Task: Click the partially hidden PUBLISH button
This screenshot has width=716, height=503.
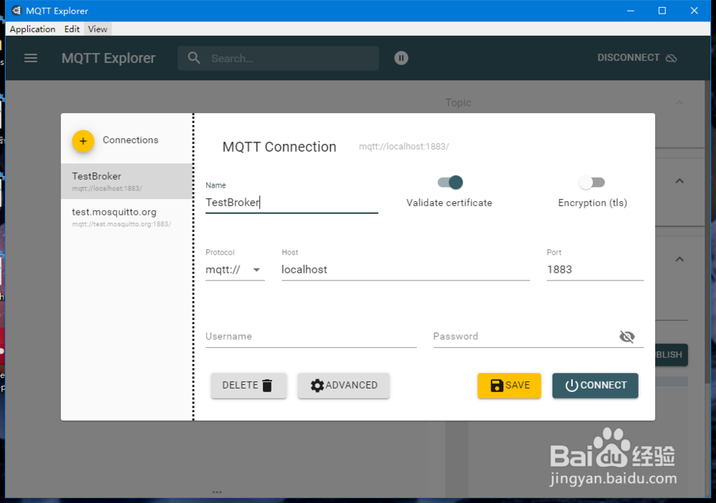Action: [x=672, y=355]
